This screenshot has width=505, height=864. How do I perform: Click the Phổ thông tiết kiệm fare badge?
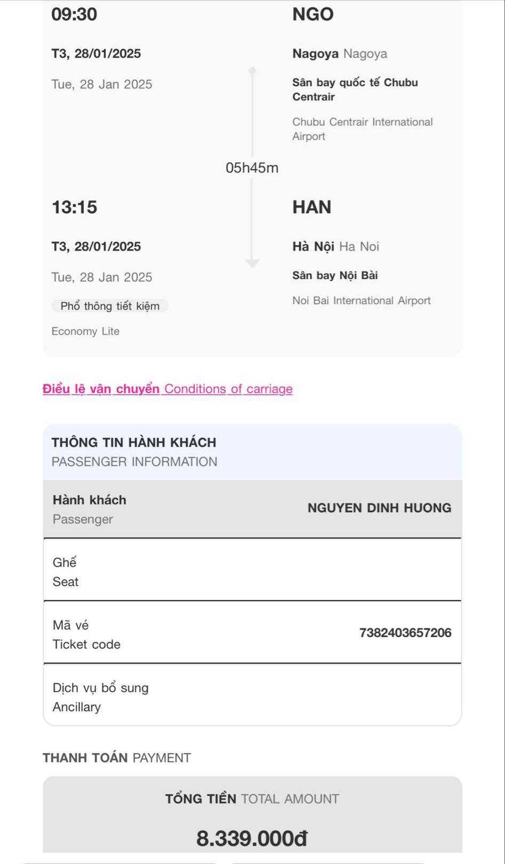(110, 306)
